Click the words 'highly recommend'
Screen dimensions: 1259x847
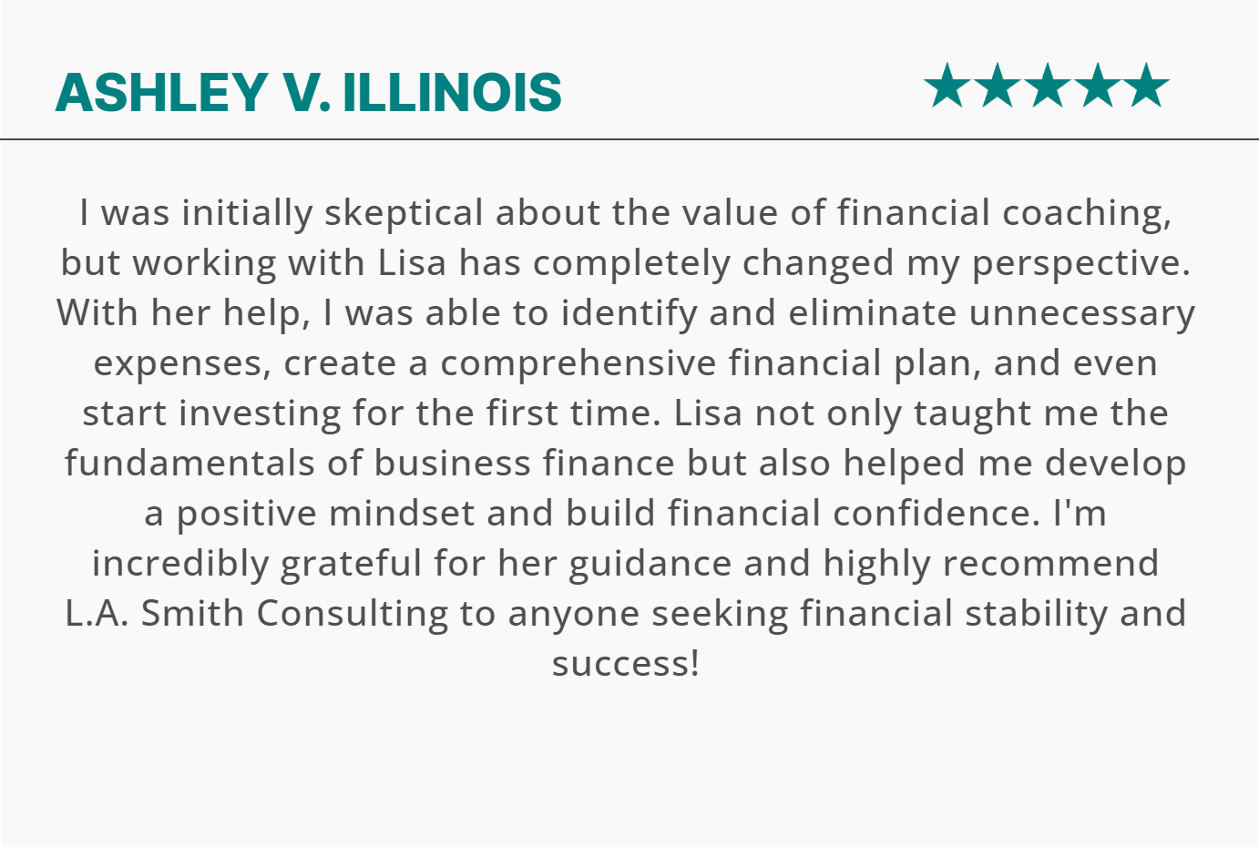pos(991,564)
